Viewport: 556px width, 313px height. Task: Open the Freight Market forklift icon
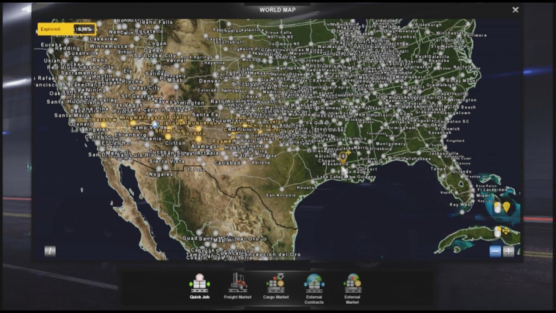click(x=238, y=283)
